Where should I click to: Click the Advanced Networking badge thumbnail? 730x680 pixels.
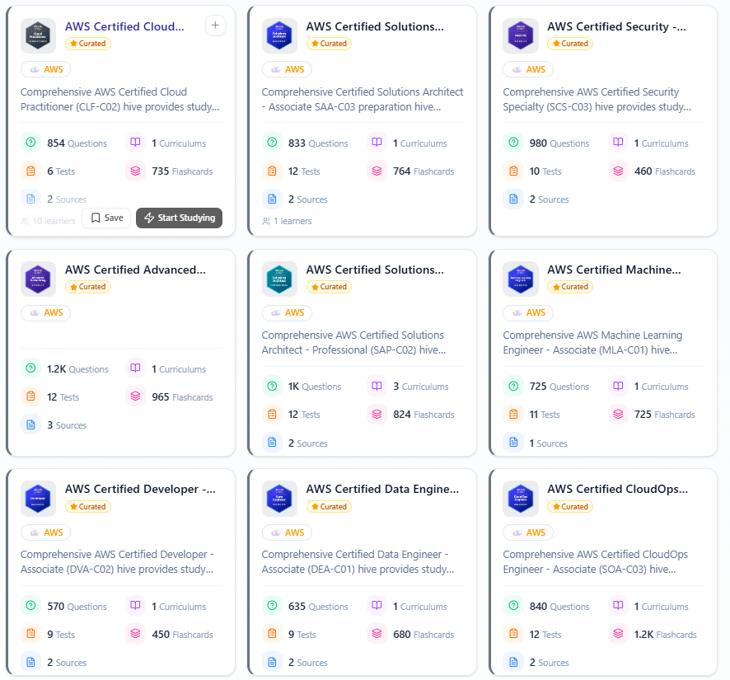[x=38, y=279]
